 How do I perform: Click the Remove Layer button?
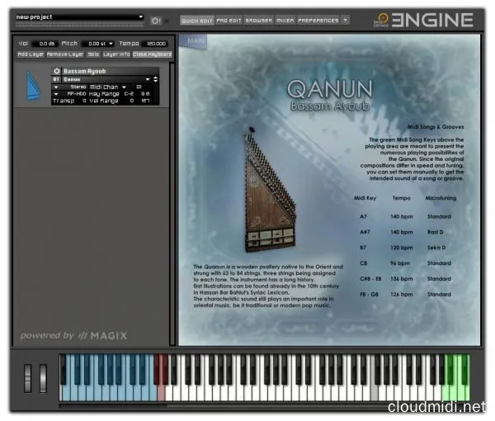point(64,54)
